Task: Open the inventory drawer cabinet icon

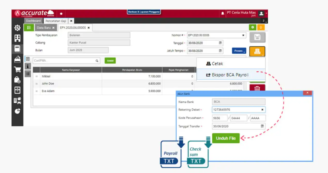Action: [x=17, y=90]
